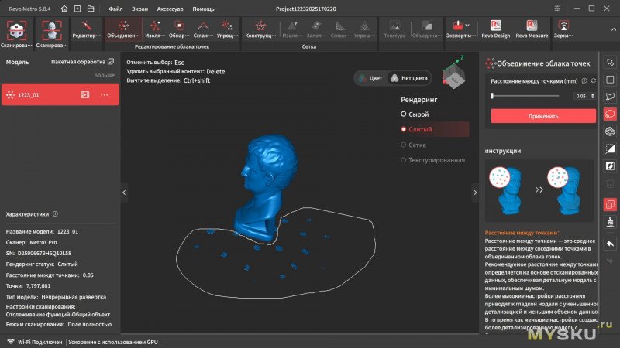
Task: Open the three-dot menu for model 1223_01
Action: [106, 94]
